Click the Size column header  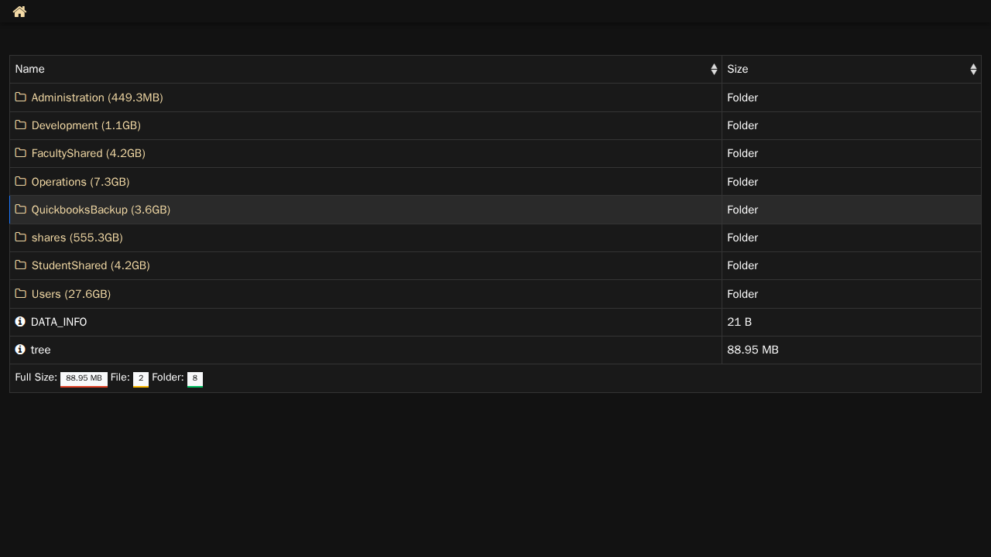738,70
